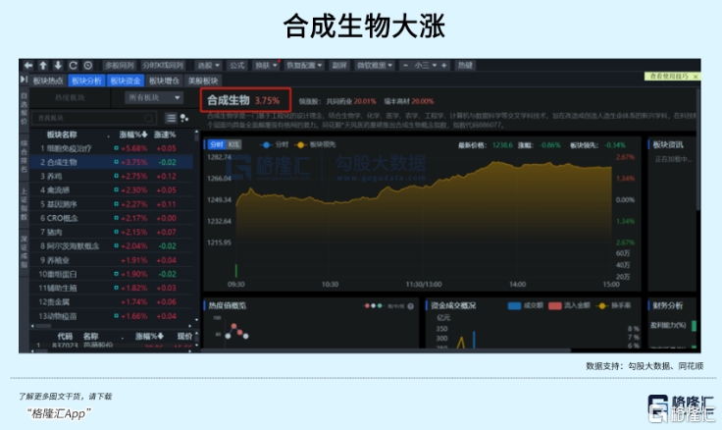Click the 副屏 button
This screenshot has width=722, height=430.
339,66
